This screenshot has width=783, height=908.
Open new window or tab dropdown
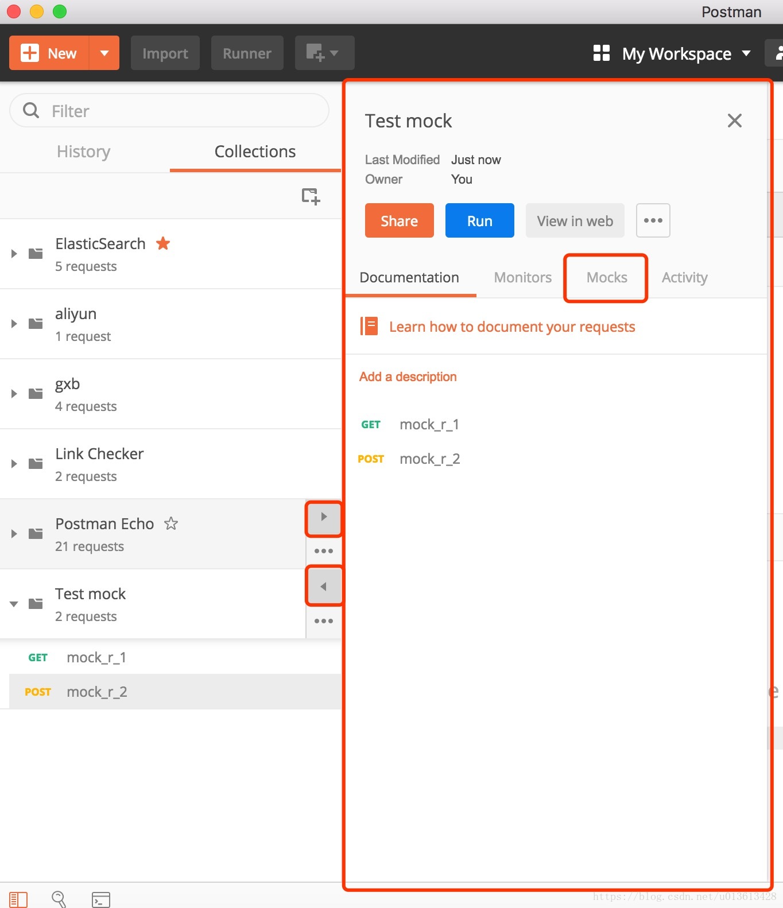[x=324, y=53]
